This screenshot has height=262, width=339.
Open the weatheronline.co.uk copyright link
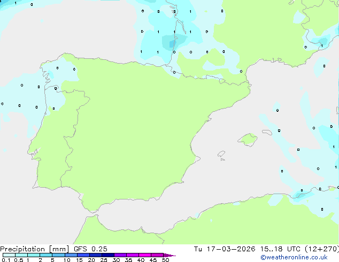point(294,257)
